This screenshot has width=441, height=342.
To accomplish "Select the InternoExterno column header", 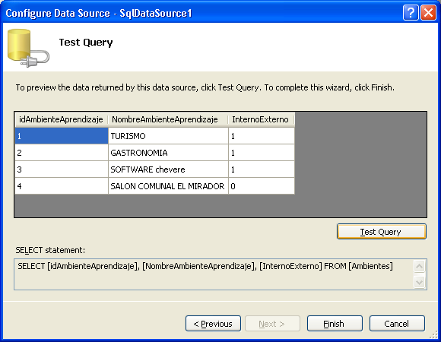I will 262,120.
